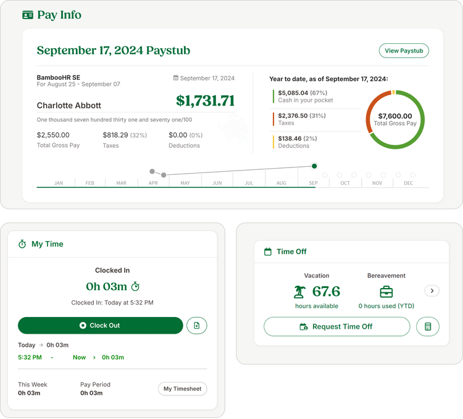Click the add time entry note icon button
The height and width of the screenshot is (419, 463).
pos(197,325)
